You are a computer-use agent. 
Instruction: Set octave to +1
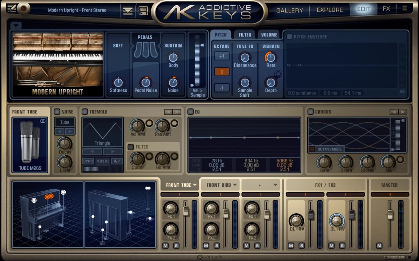pyautogui.click(x=222, y=56)
